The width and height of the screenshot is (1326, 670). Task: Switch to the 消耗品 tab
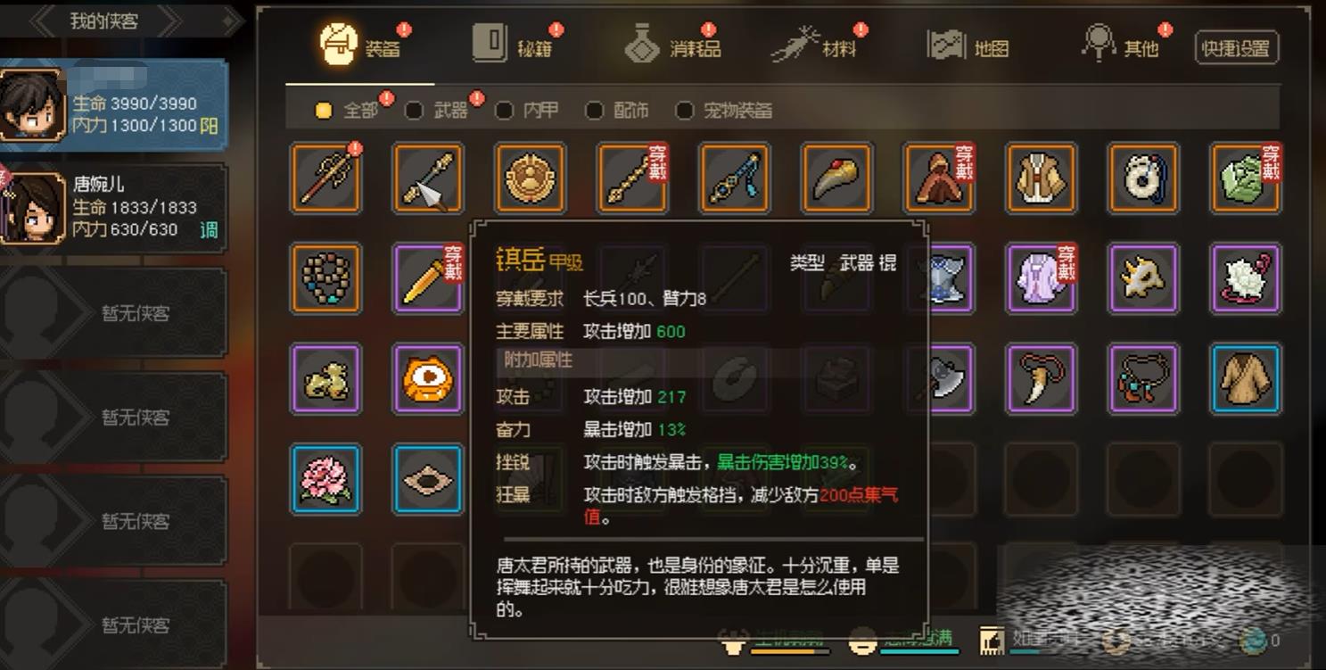coord(672,46)
